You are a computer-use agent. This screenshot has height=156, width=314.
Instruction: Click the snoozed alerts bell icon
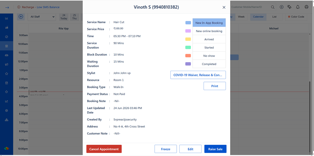[289, 7]
